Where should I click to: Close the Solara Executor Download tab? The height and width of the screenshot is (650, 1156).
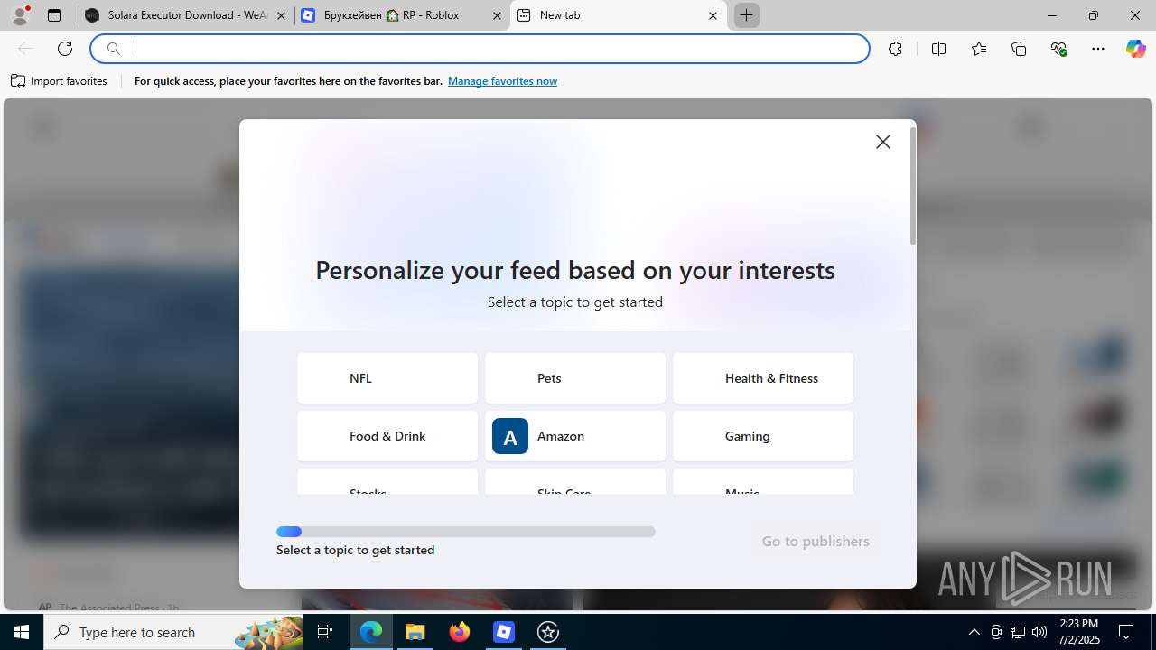click(x=281, y=15)
